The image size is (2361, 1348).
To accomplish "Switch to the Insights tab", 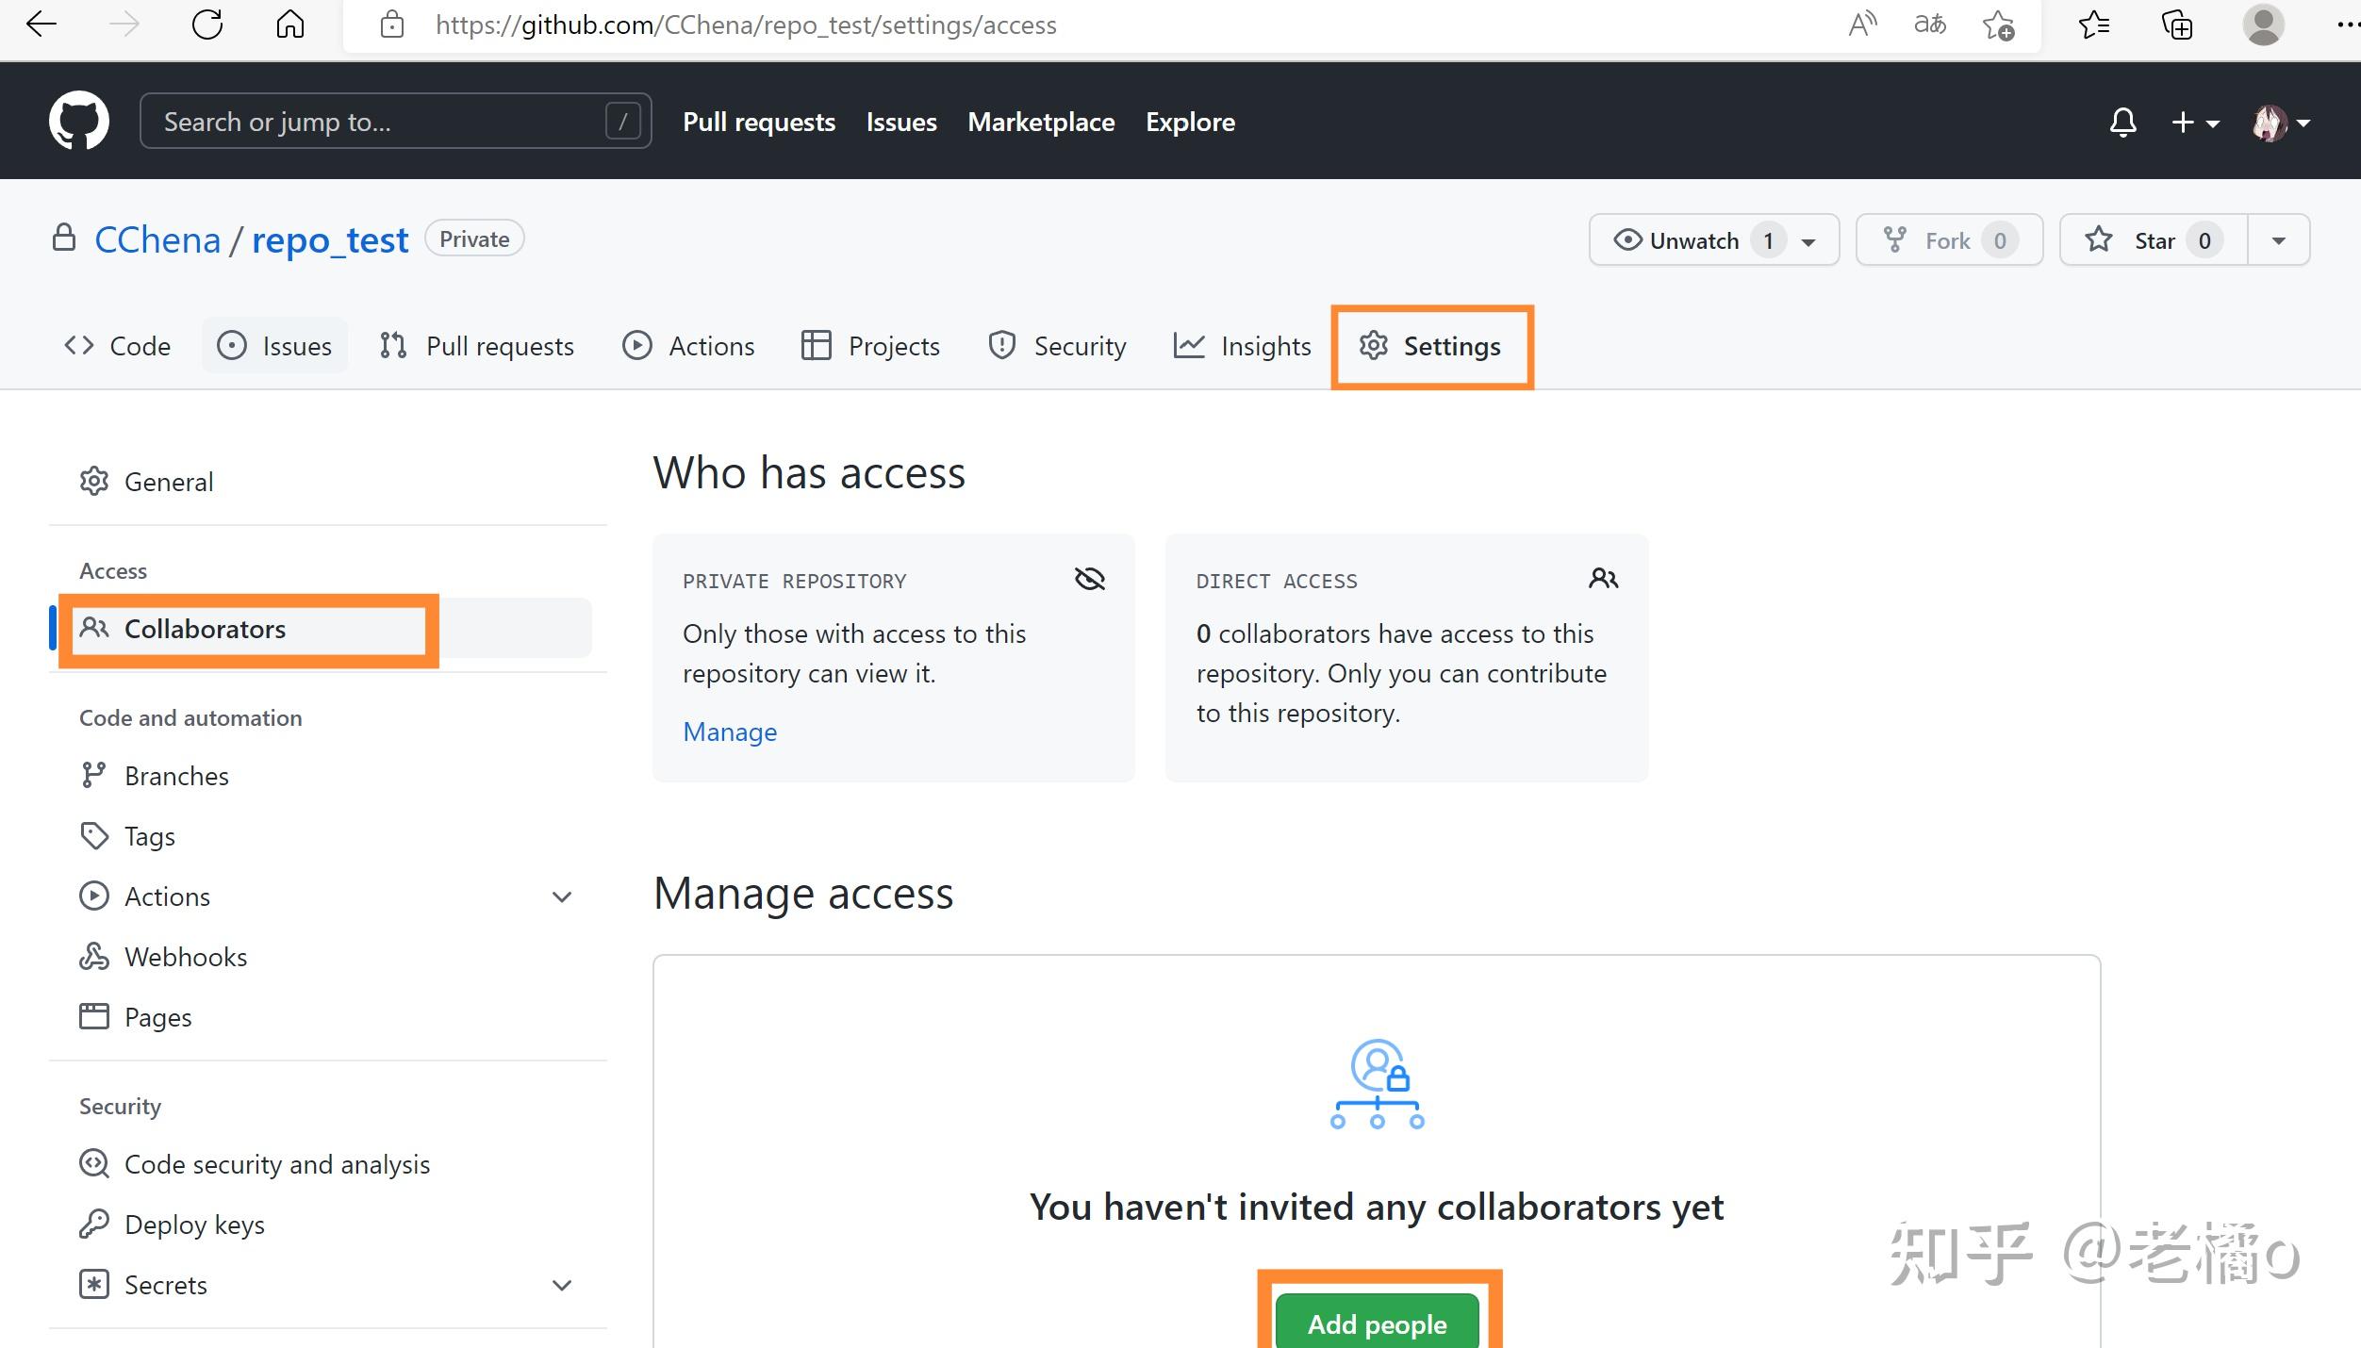I will pyautogui.click(x=1243, y=346).
